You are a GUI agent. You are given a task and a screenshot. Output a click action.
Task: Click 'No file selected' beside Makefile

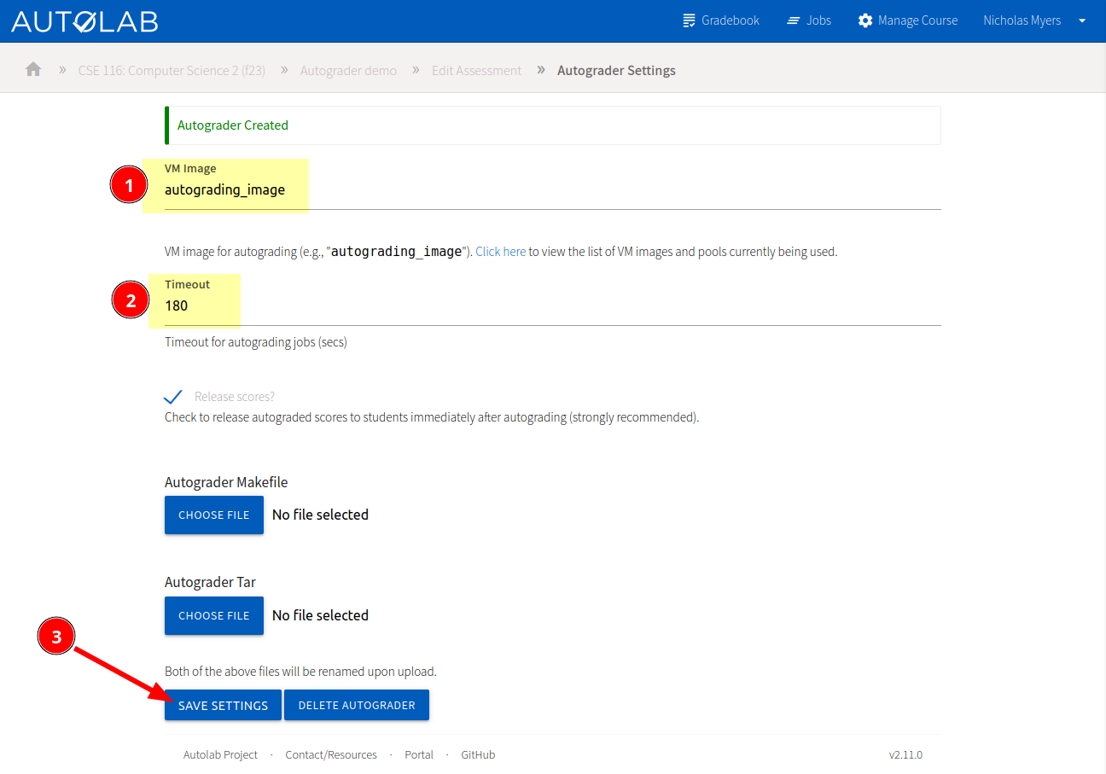coord(320,515)
